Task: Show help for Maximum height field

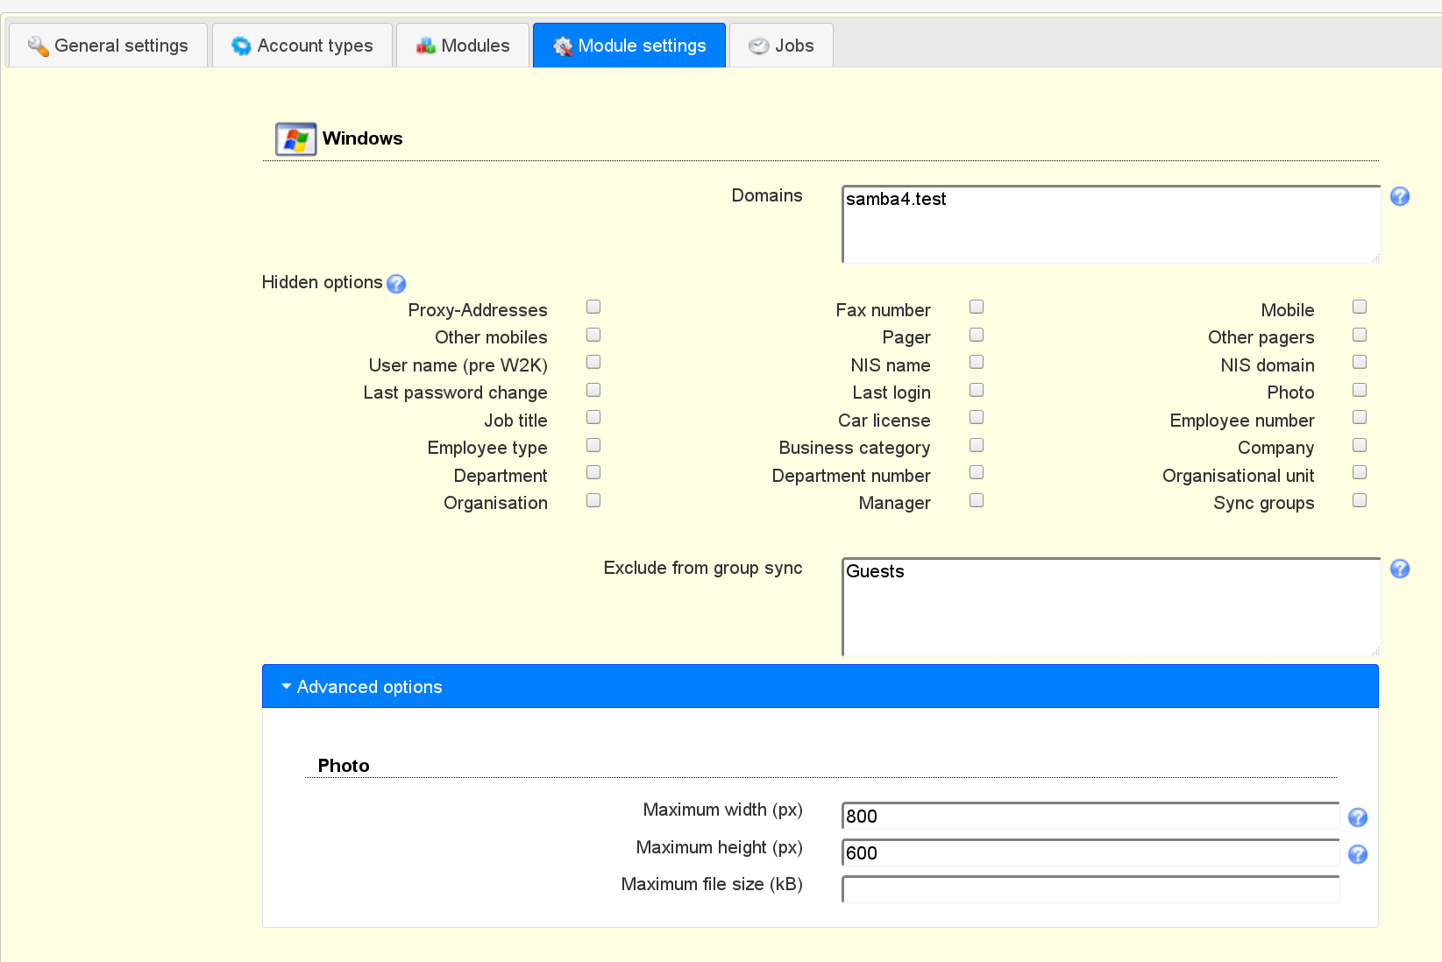Action: pos(1357,854)
